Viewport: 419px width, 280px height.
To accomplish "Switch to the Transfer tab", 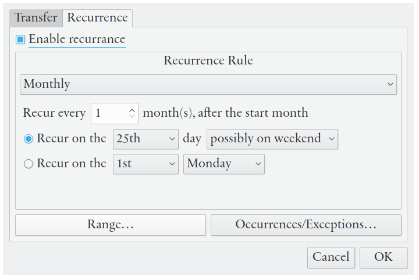I will click(x=36, y=17).
